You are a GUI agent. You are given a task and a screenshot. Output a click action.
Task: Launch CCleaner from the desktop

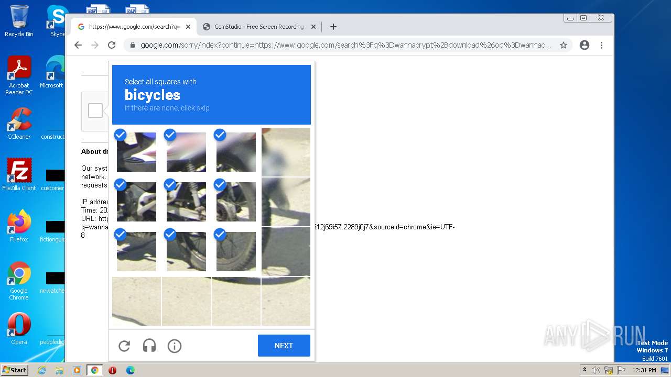tap(19, 124)
